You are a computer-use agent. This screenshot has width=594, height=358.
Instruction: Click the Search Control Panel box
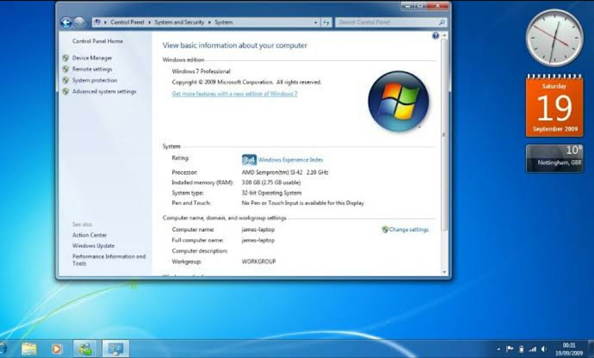387,22
